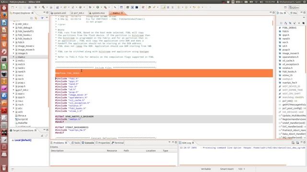This screenshot has width=307, height=172.
Task: Click Resource column header in Problems
Action: [112, 151]
